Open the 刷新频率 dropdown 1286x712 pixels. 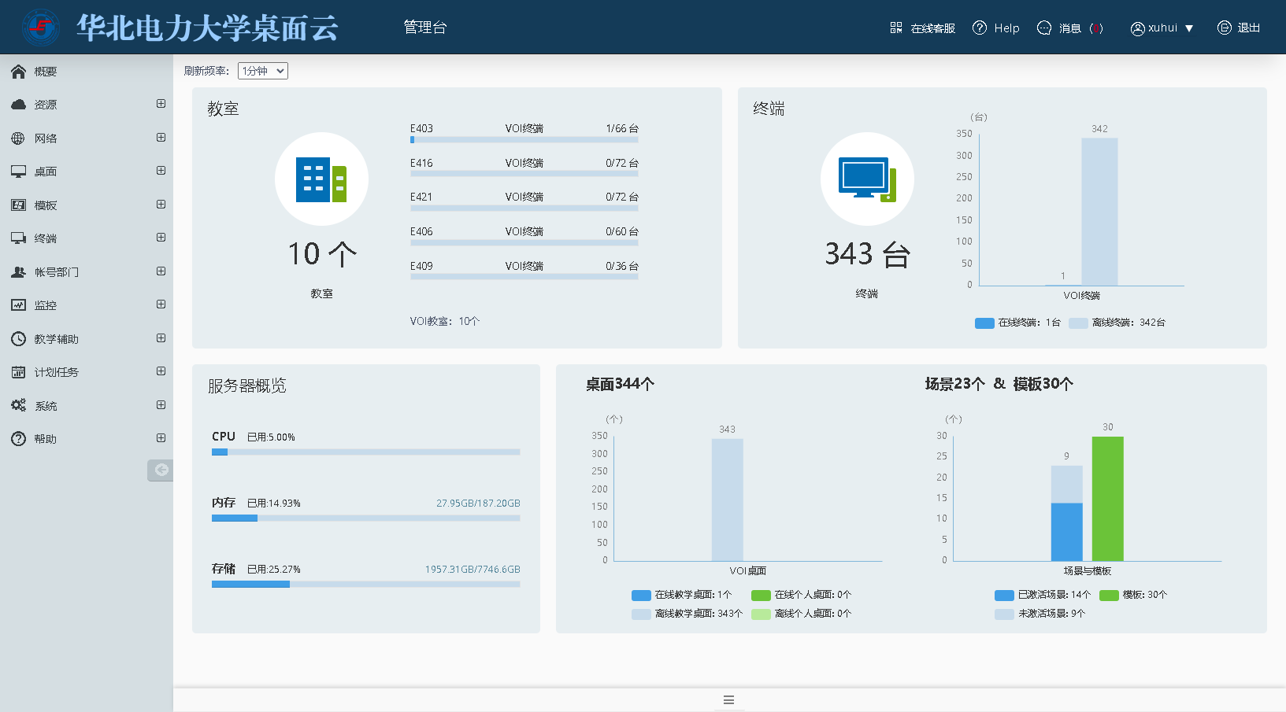tap(263, 71)
